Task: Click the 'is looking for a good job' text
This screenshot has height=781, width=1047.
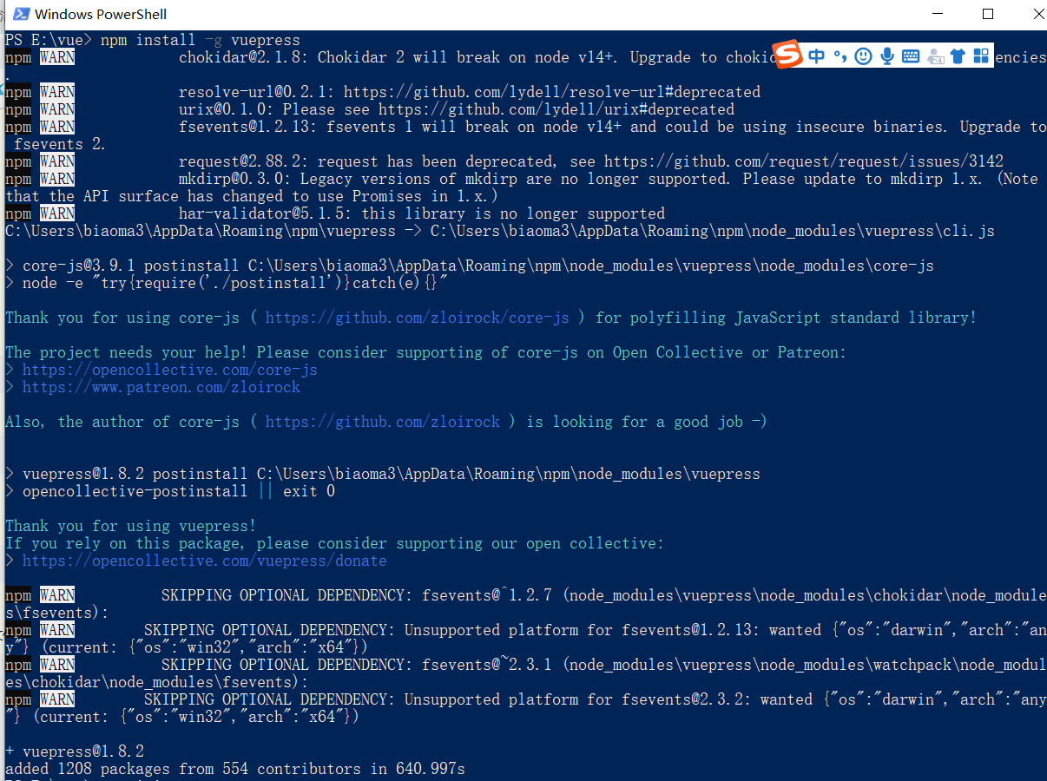Action: (x=647, y=422)
